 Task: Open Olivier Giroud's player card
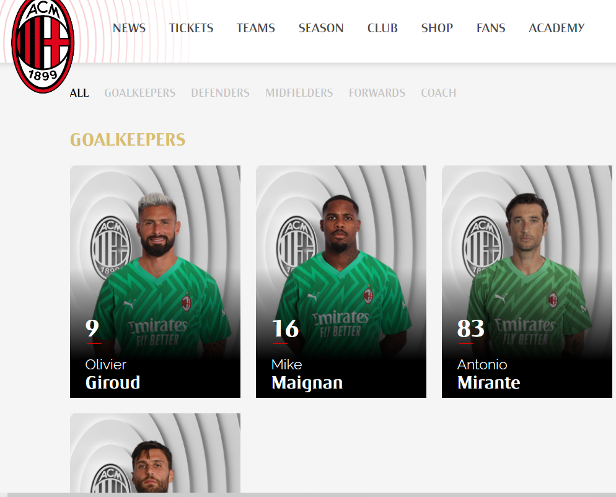coord(155,281)
